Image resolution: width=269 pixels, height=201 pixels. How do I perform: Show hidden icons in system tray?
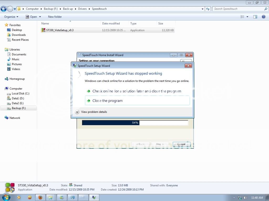tap(234, 198)
